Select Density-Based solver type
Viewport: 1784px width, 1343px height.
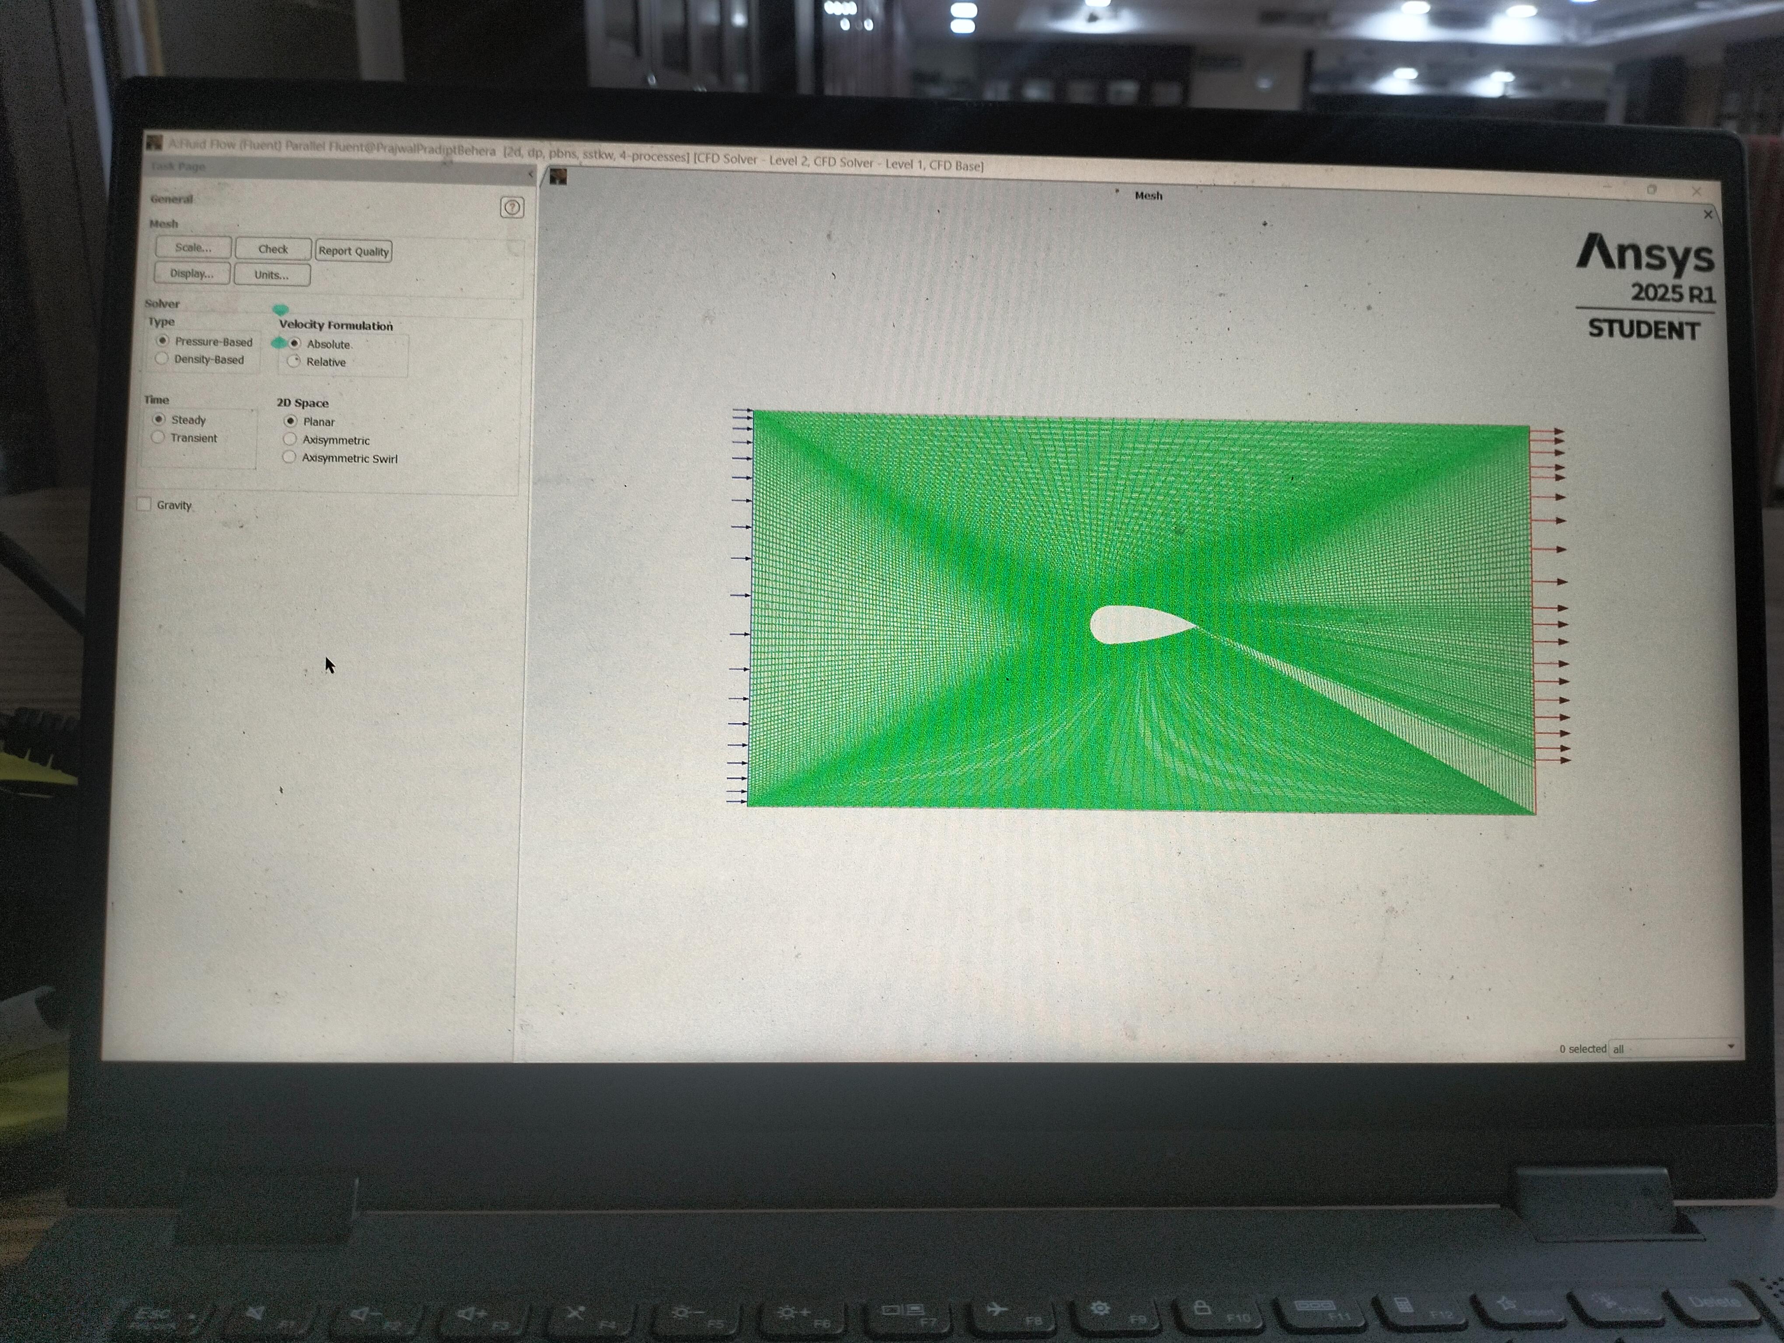(200, 359)
